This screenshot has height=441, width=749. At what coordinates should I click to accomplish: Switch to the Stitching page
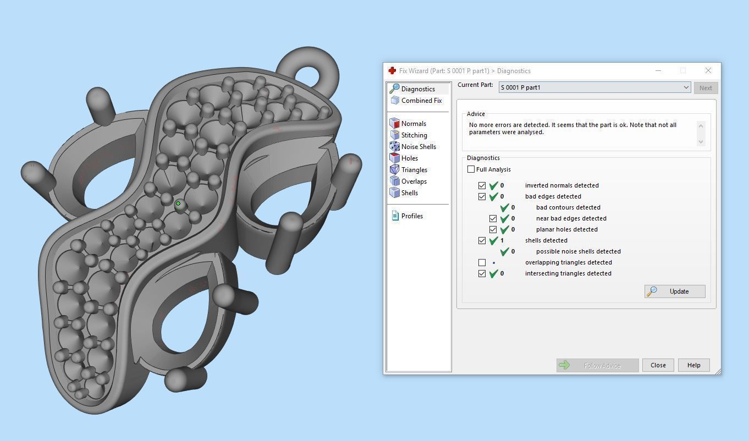point(414,135)
